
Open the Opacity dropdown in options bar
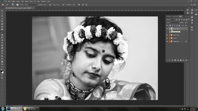coord(47,5)
